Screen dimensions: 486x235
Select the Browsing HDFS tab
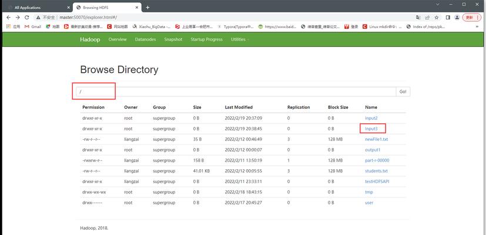[107, 8]
